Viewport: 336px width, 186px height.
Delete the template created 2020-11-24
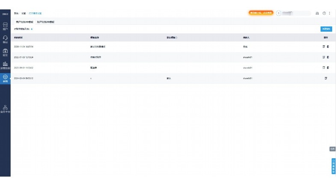pyautogui.click(x=328, y=47)
